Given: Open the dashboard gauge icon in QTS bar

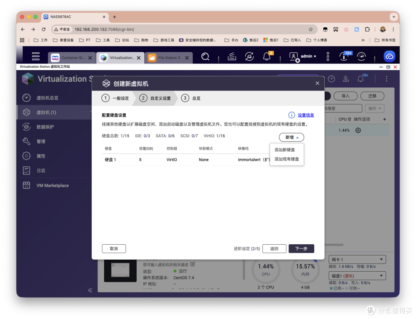Looking at the screenshot, I should pos(361,56).
